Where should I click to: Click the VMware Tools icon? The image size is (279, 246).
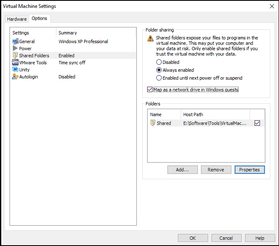pos(15,63)
